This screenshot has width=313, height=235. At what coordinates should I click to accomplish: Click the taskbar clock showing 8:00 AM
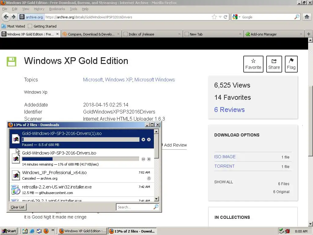coord(301,231)
